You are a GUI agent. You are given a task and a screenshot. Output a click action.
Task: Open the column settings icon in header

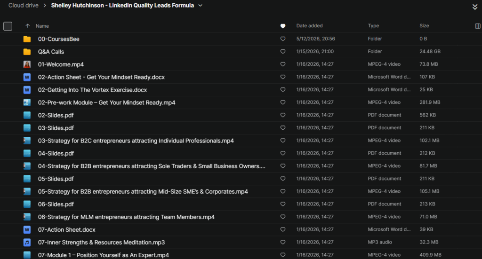click(x=477, y=26)
